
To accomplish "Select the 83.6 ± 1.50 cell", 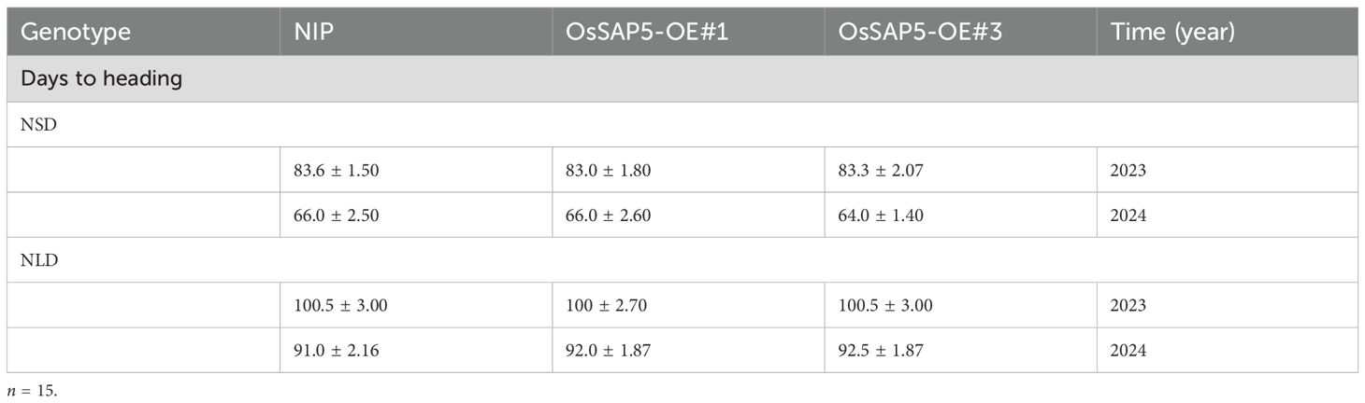I will (338, 170).
